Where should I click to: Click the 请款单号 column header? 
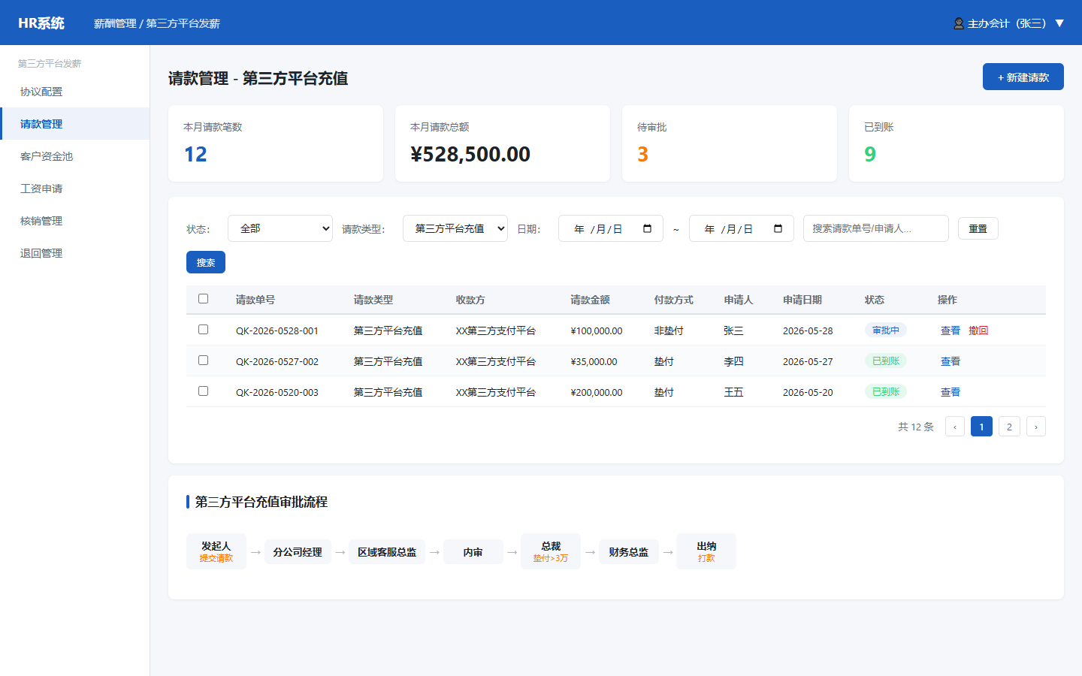[x=255, y=300]
